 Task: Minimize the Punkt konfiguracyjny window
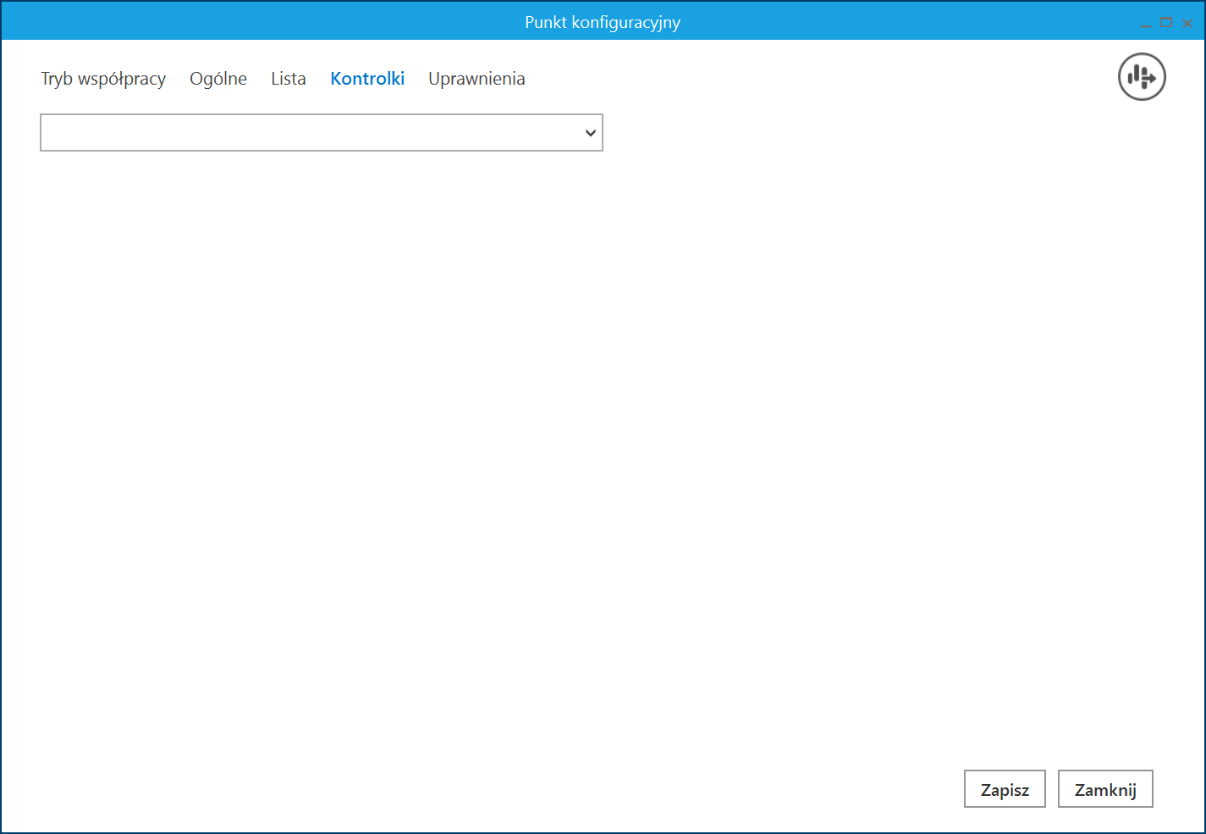pos(1145,24)
